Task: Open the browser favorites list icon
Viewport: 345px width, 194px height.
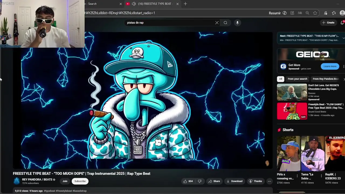Action: [334, 13]
